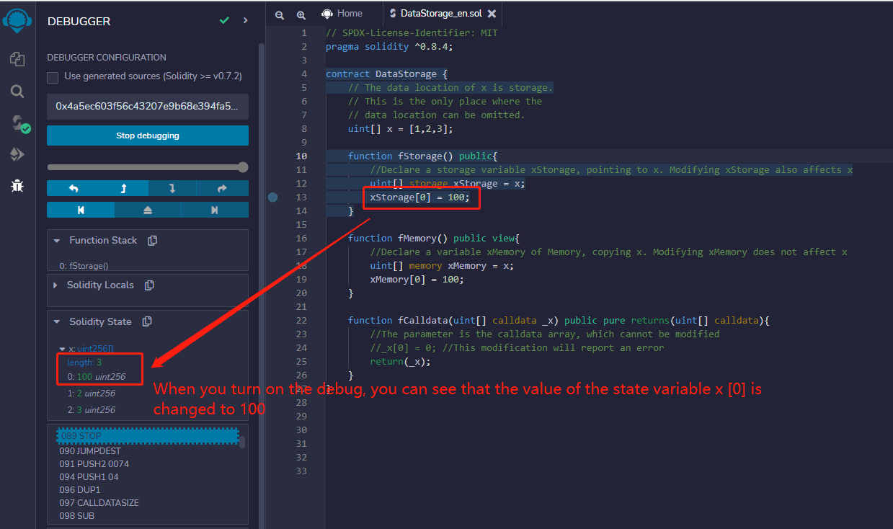Click the zoom out magnifier in editor
Viewport: 893px width, 529px height.
(280, 14)
